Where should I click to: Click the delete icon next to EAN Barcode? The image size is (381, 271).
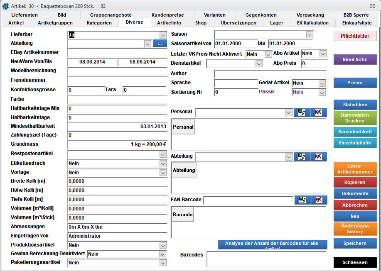(319, 200)
